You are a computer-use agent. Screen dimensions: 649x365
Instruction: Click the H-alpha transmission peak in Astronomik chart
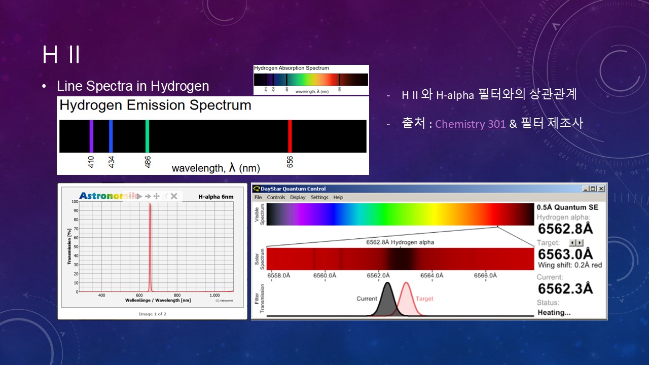pos(150,246)
